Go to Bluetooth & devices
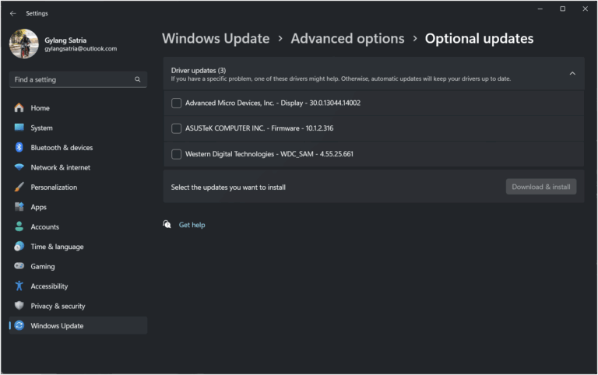 point(78,148)
